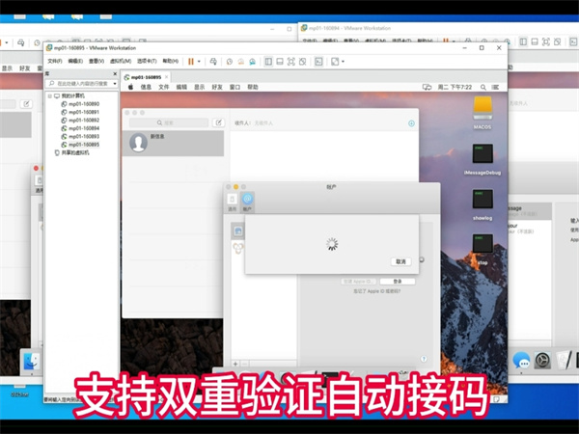Open the Apple menu in the macOS menu bar
The width and height of the screenshot is (579, 434).
pos(129,87)
